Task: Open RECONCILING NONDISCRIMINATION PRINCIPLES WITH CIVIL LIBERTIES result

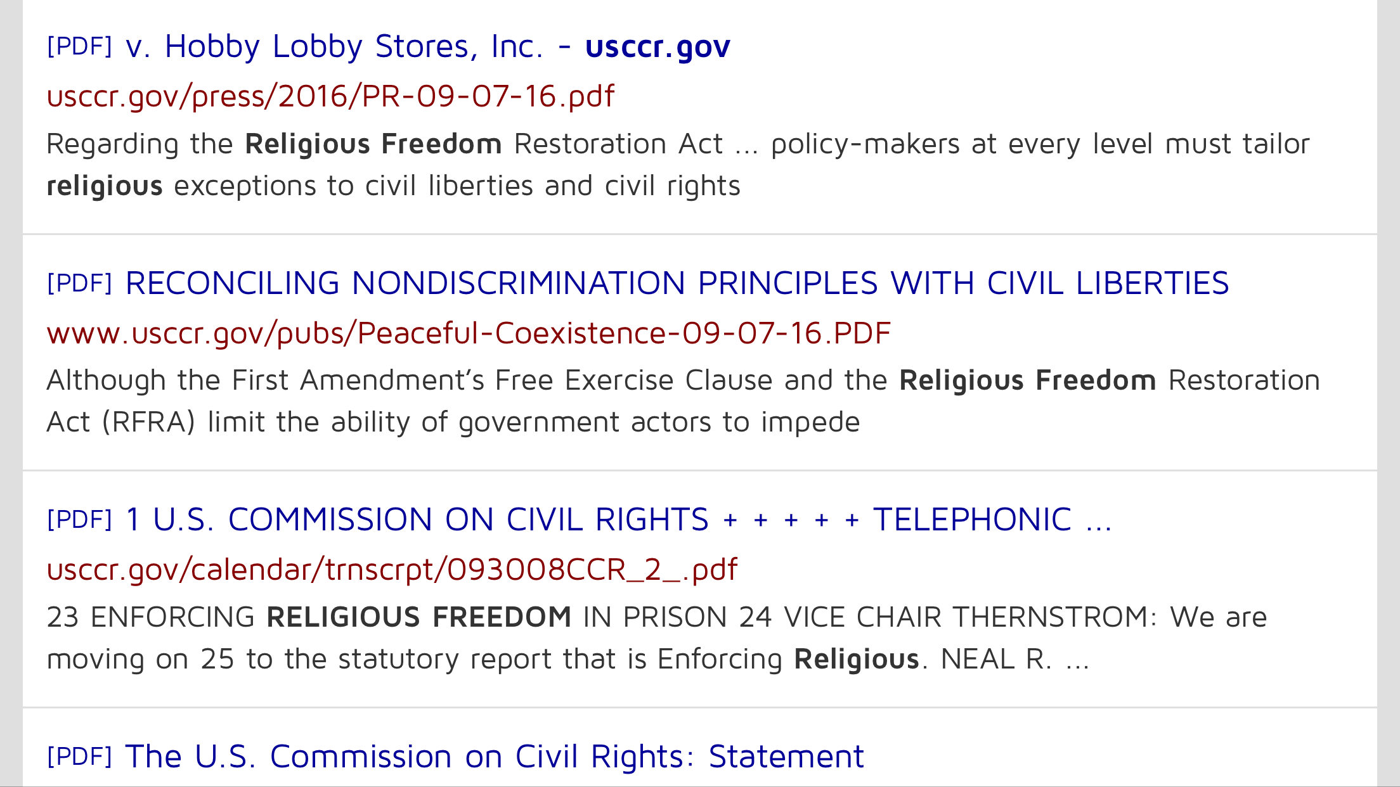Action: click(x=677, y=283)
